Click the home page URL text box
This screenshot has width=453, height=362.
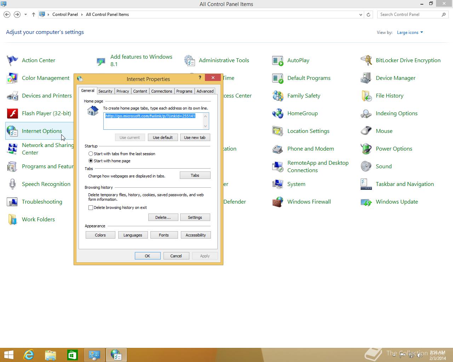click(156, 121)
